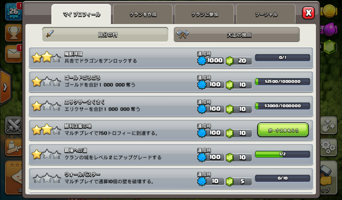Tap the level 26 experience badge
Viewport: 342px width, 200px height.
13,12
